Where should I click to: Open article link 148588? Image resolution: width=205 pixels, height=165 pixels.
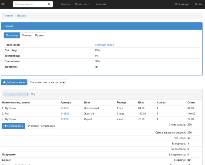click(65, 114)
